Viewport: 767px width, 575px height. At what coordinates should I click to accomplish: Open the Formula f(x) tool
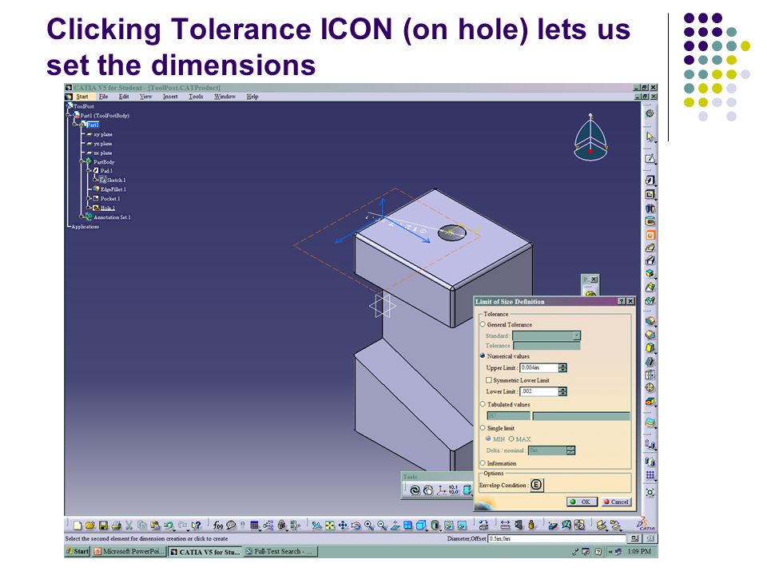[x=217, y=525]
